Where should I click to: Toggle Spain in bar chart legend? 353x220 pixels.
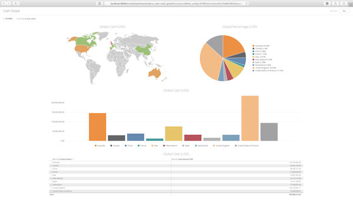(186, 145)
